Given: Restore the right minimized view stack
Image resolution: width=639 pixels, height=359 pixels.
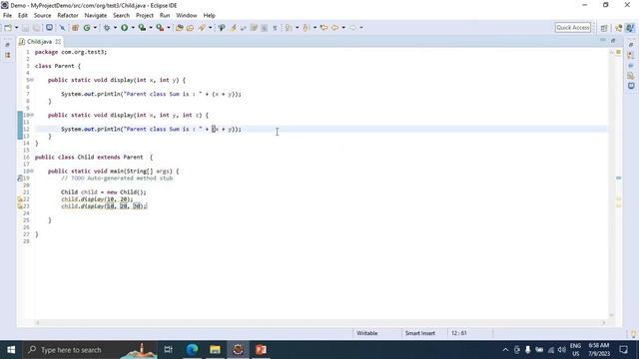Looking at the screenshot, I should tap(631, 45).
